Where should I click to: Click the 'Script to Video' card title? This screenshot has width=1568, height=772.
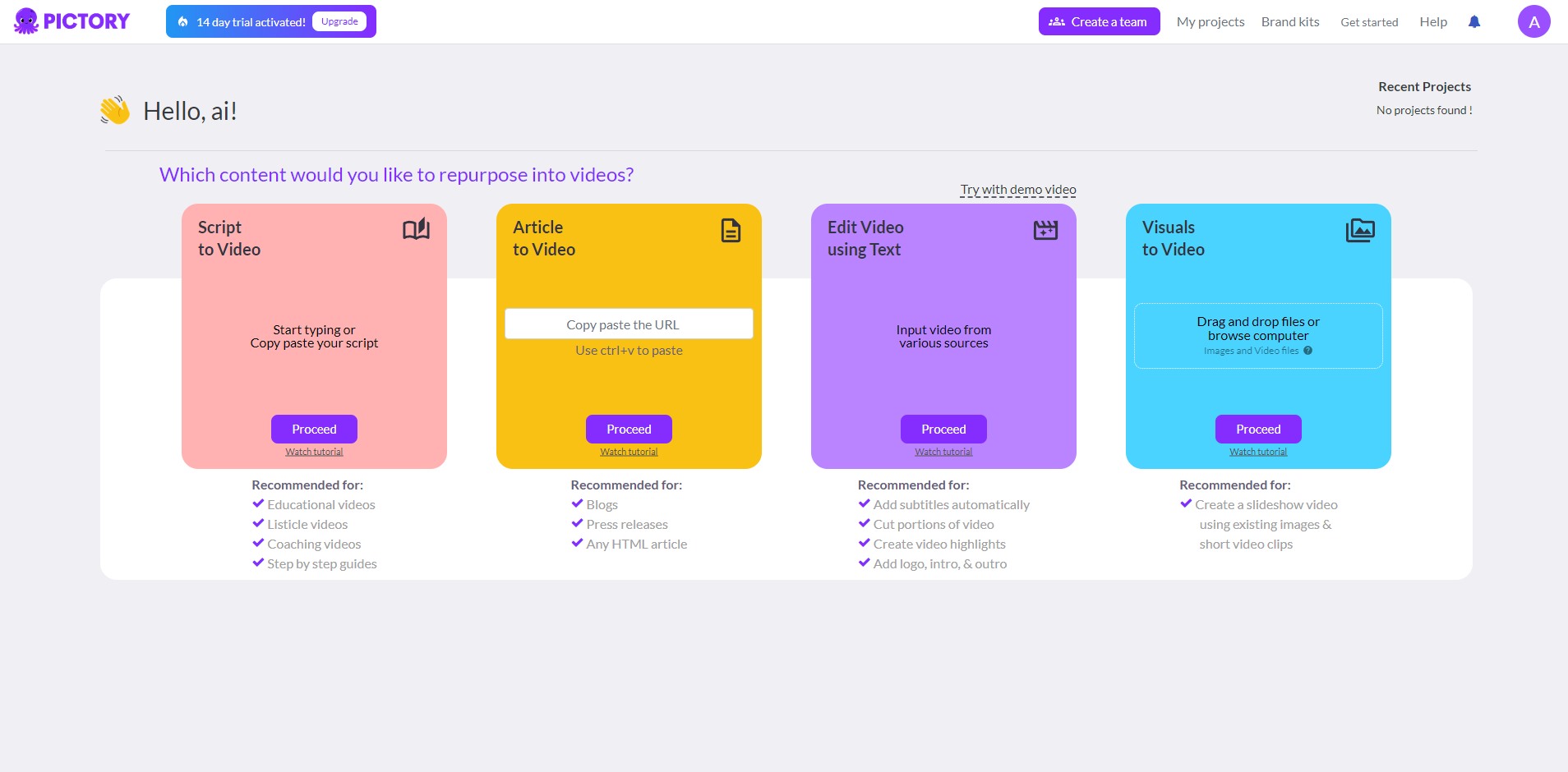229,238
